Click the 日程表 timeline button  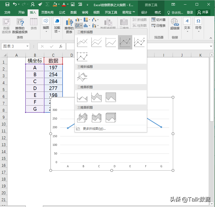[159, 25]
